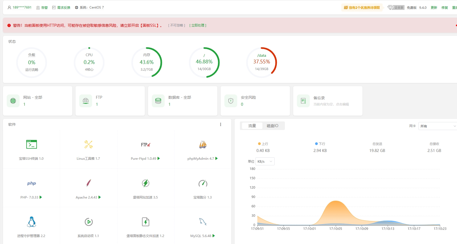Click the 修复 link at top
This screenshot has height=244, width=457.
(x=445, y=7)
